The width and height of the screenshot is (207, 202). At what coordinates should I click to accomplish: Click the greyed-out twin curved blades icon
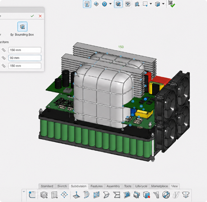[176, 195]
